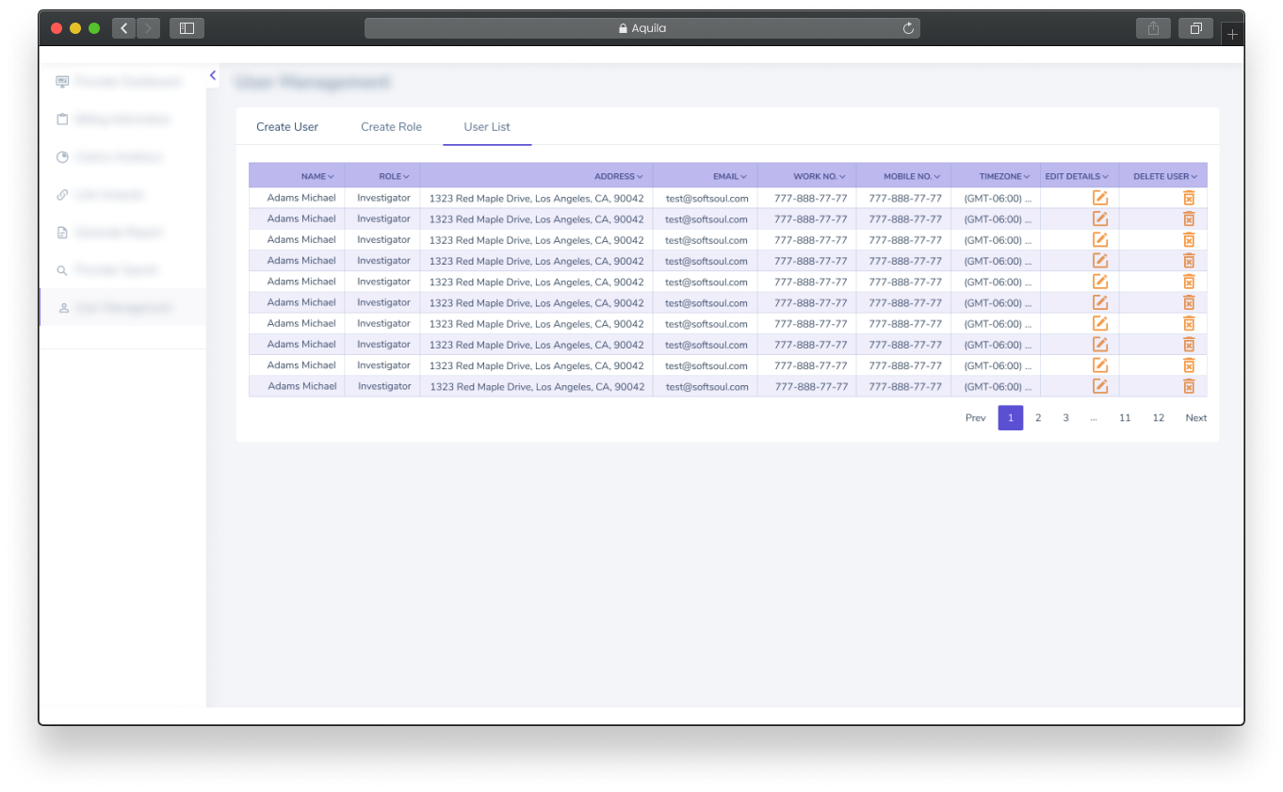The image size is (1283, 792).
Task: Open the browser share icon
Action: point(1153,27)
